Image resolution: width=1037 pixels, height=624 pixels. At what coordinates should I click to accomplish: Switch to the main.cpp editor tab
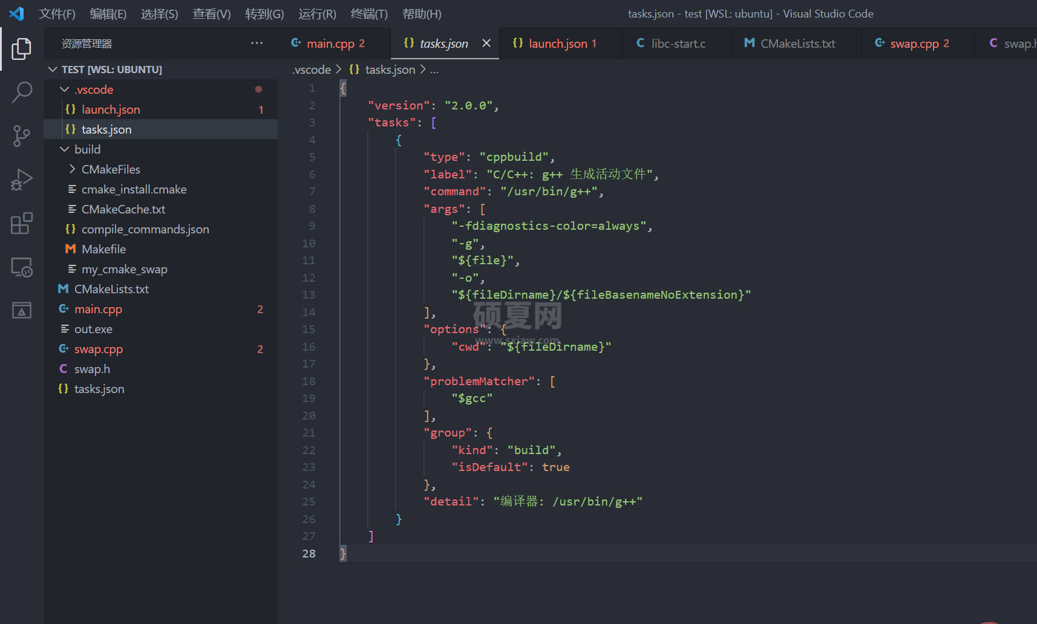pyautogui.click(x=335, y=43)
